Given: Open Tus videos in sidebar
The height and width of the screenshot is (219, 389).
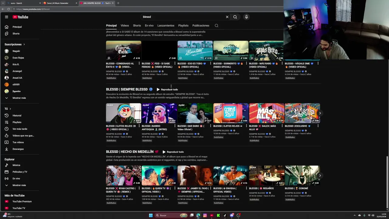Looking at the screenshot, I should click(x=18, y=142).
